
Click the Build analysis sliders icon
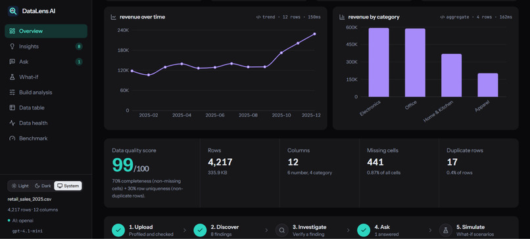(12, 93)
